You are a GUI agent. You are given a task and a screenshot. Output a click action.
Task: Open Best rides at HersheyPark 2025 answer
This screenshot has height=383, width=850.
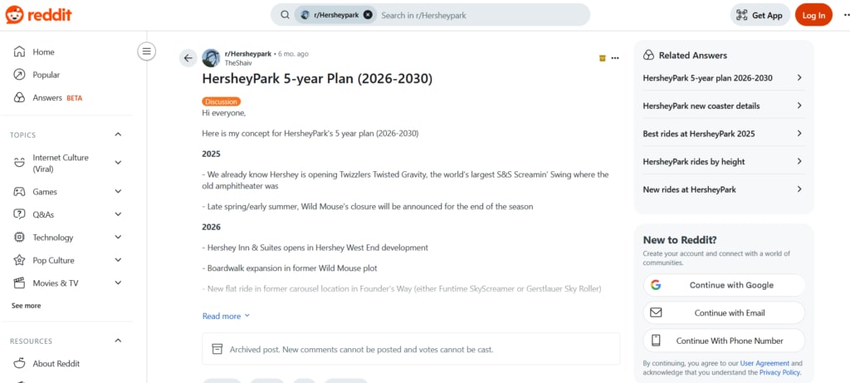click(x=723, y=134)
